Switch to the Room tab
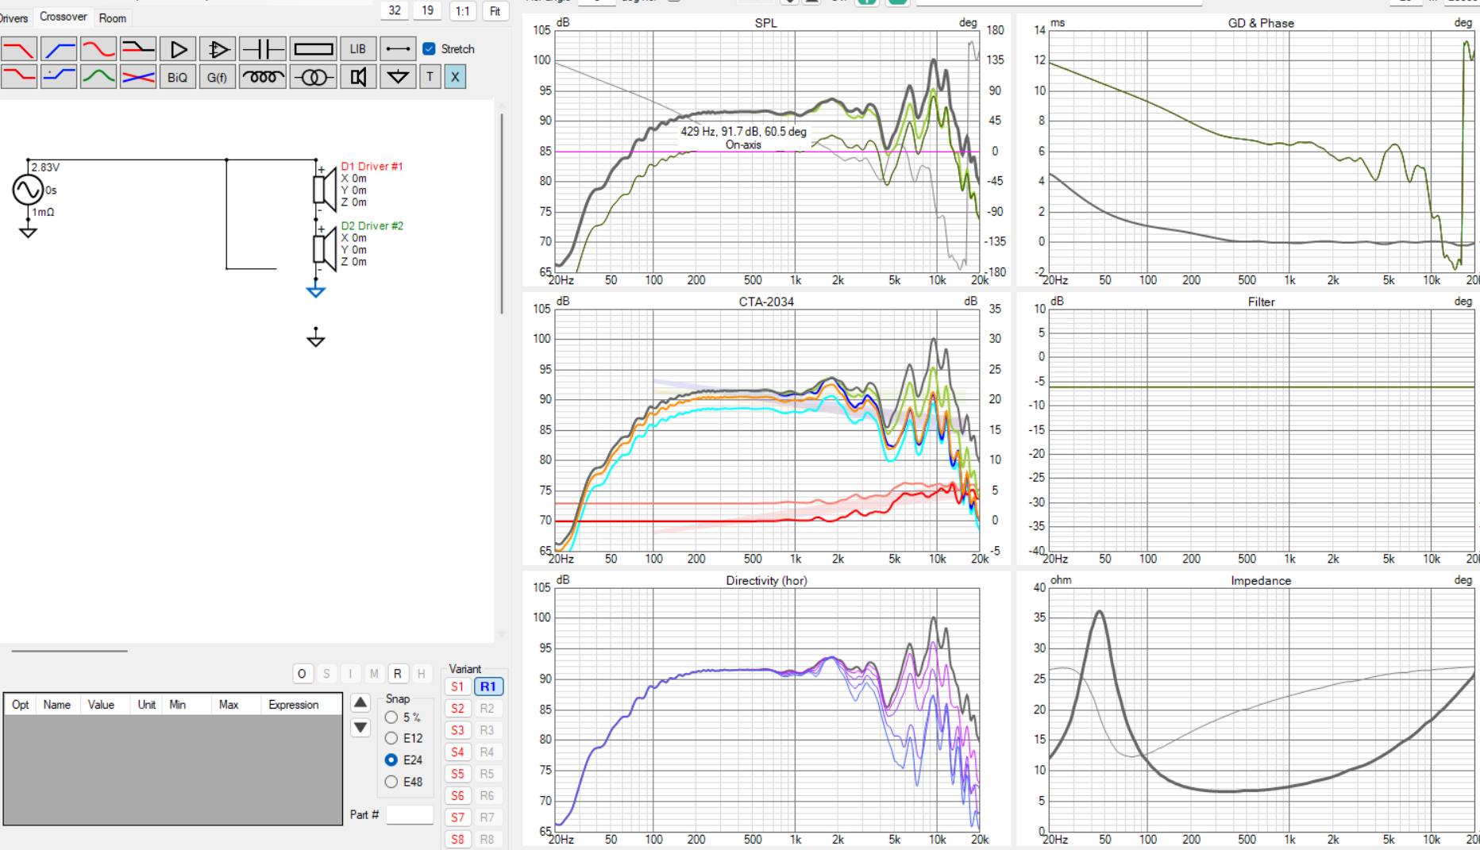1480x850 pixels. pos(113,17)
